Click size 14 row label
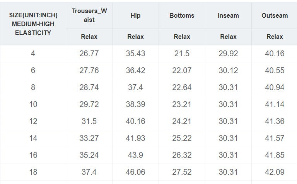The height and width of the screenshot is (184, 297). [x=33, y=138]
